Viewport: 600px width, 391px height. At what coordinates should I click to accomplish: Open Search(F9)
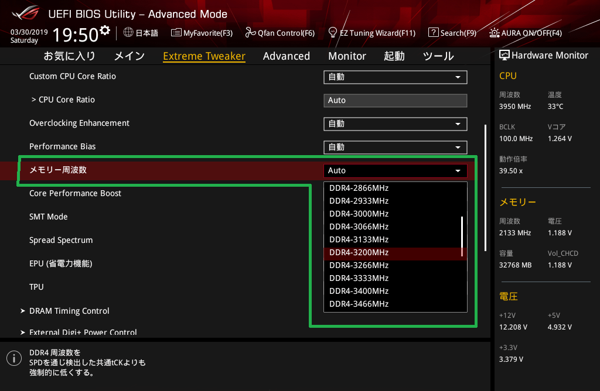452,33
